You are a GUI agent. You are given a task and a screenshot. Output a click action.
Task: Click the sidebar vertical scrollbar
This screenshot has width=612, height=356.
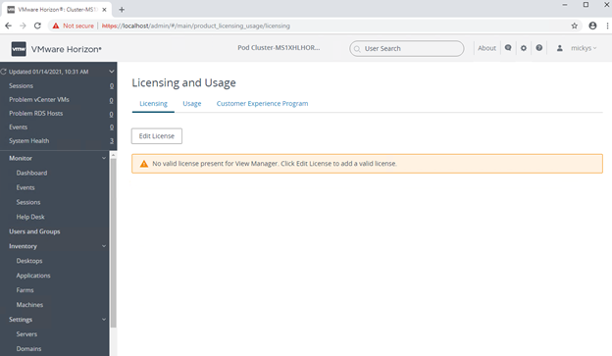pyautogui.click(x=113, y=242)
